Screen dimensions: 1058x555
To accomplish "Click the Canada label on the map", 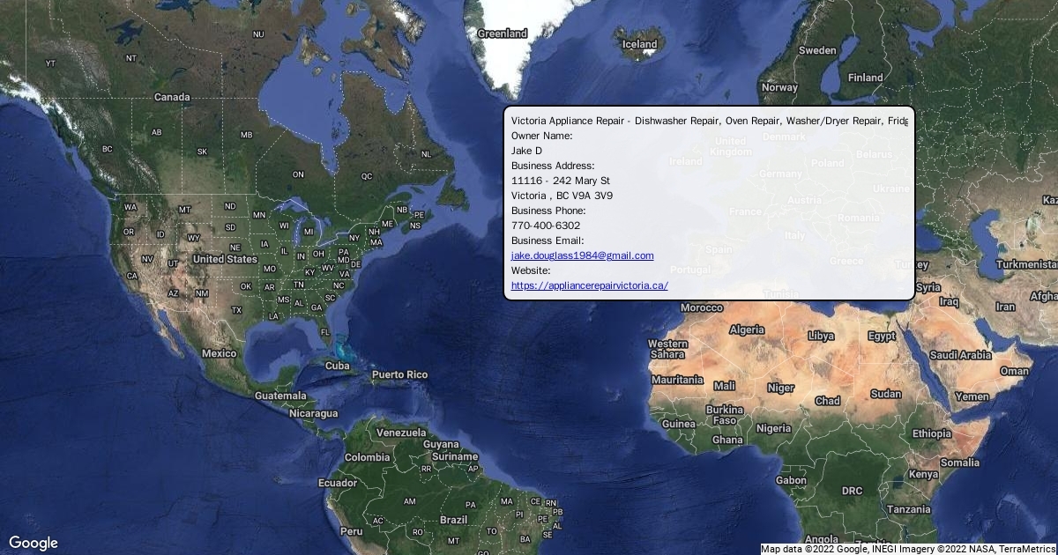I will pyautogui.click(x=172, y=97).
